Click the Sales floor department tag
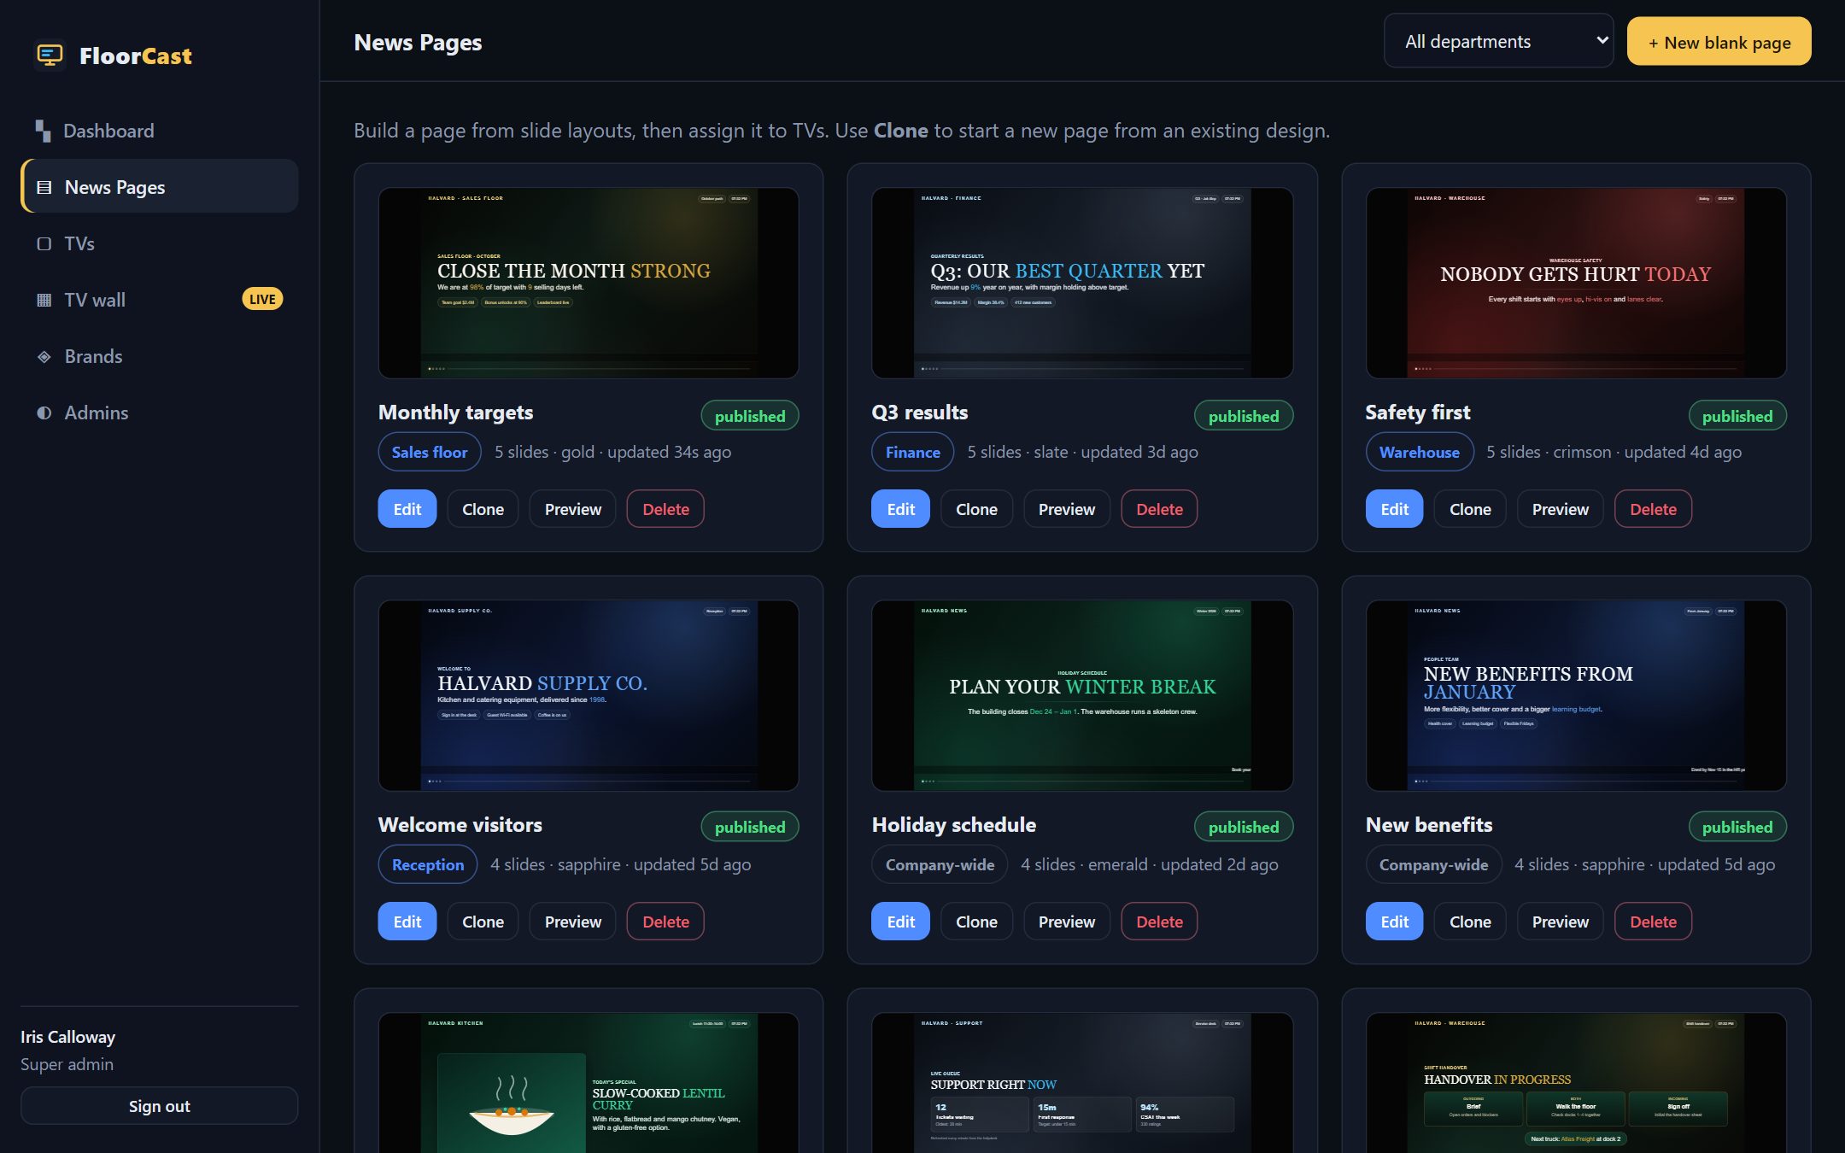 [430, 452]
